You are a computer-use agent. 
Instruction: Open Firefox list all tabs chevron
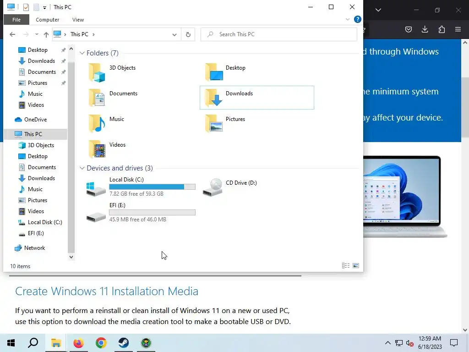pos(378,10)
